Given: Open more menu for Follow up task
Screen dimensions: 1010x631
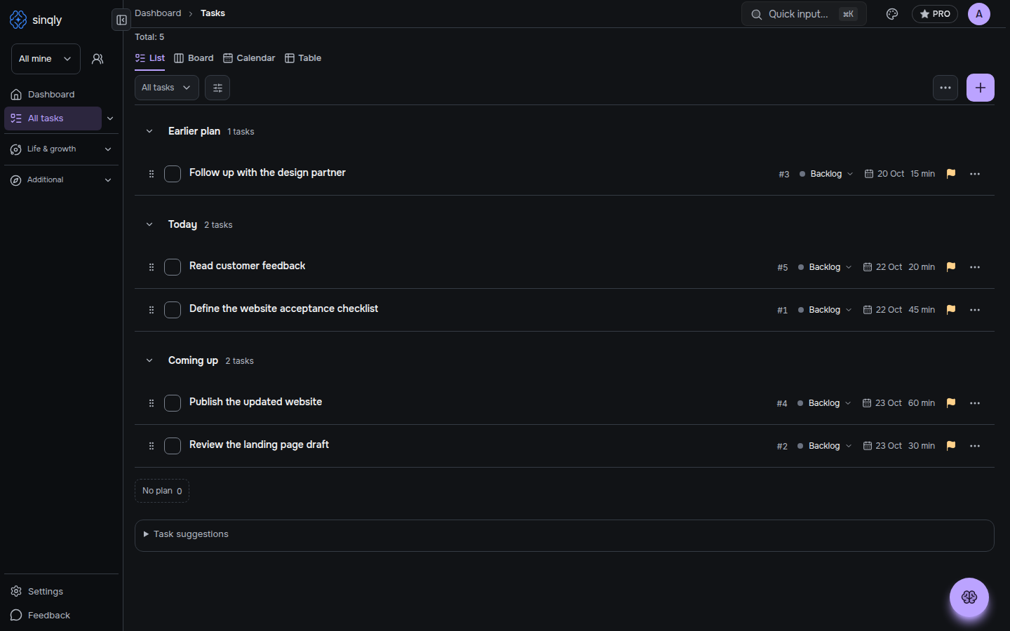Looking at the screenshot, I should pos(975,174).
